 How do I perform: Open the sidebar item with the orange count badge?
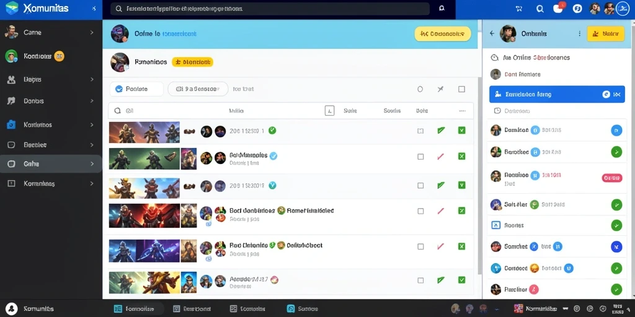51,56
